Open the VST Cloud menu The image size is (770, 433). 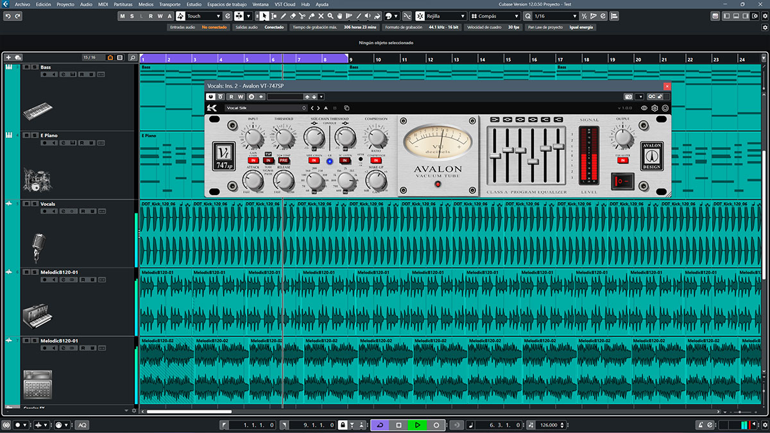[284, 4]
